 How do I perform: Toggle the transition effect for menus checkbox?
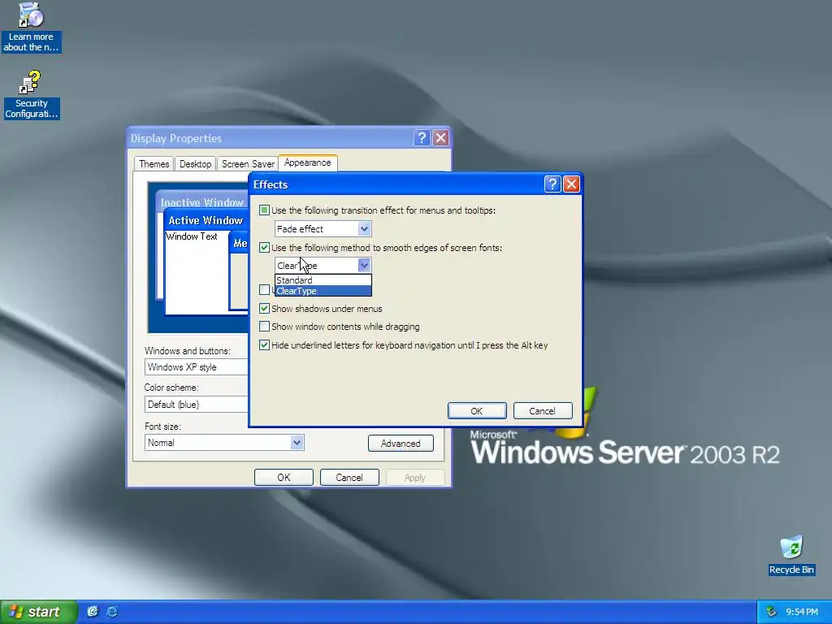264,210
